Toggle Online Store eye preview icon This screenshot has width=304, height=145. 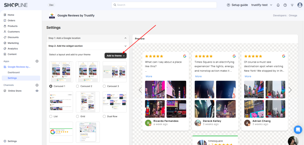tap(37, 91)
